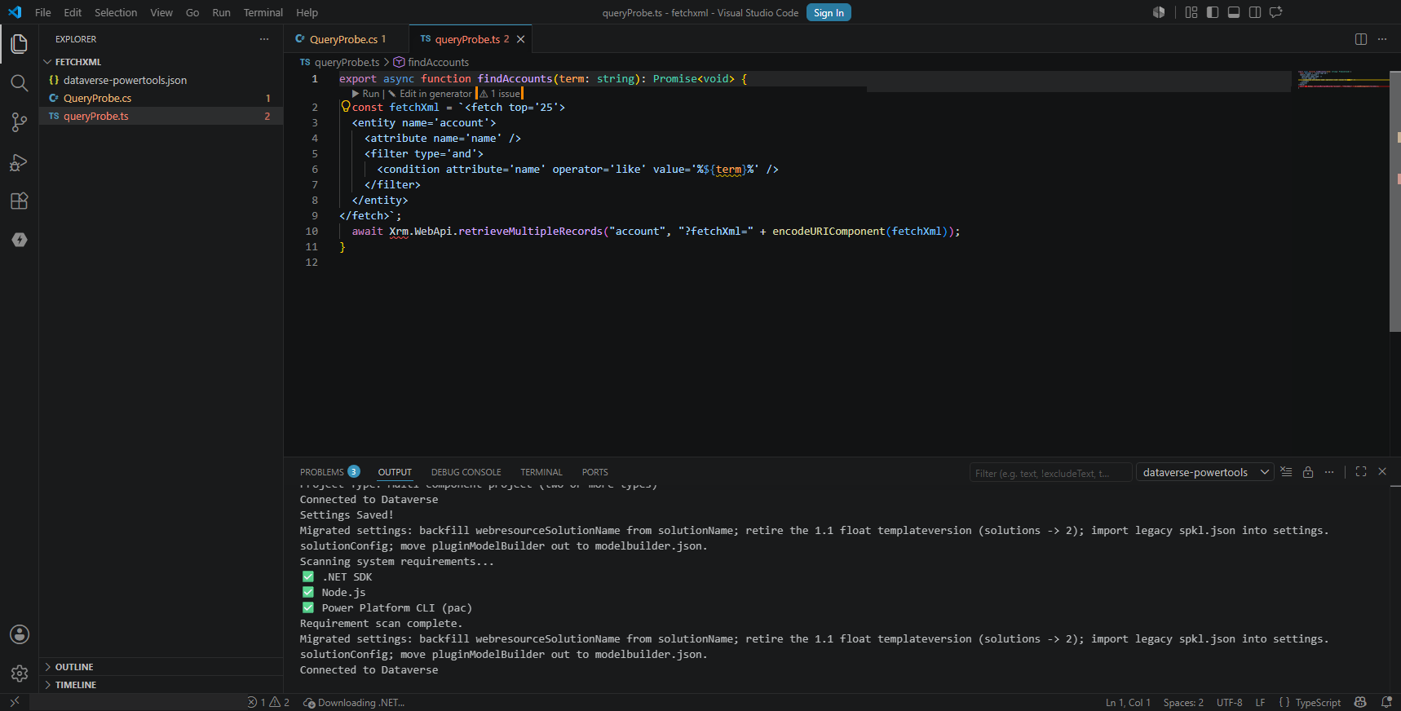The image size is (1401, 711).
Task: Click the Run code lens link
Action: pyautogui.click(x=366, y=94)
